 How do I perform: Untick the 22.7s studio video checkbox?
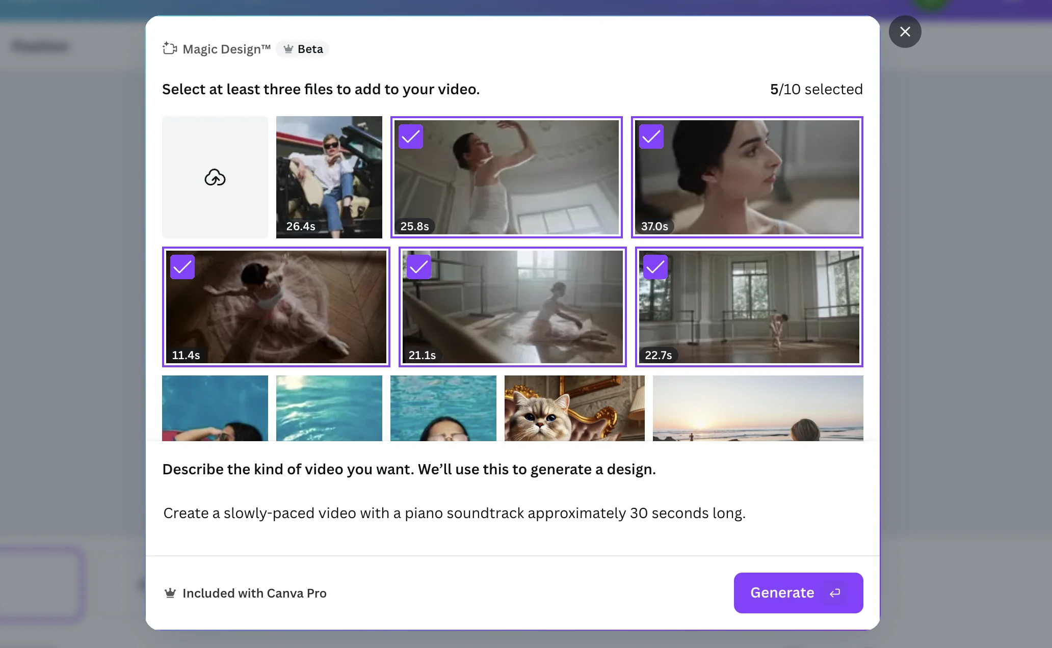click(655, 267)
